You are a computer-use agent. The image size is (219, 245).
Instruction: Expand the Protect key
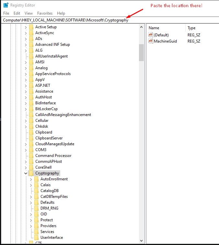click(x=31, y=220)
